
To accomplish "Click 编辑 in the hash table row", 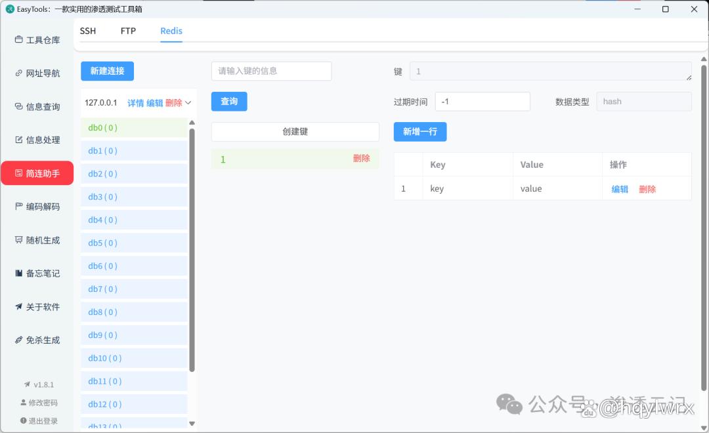I will pos(620,189).
